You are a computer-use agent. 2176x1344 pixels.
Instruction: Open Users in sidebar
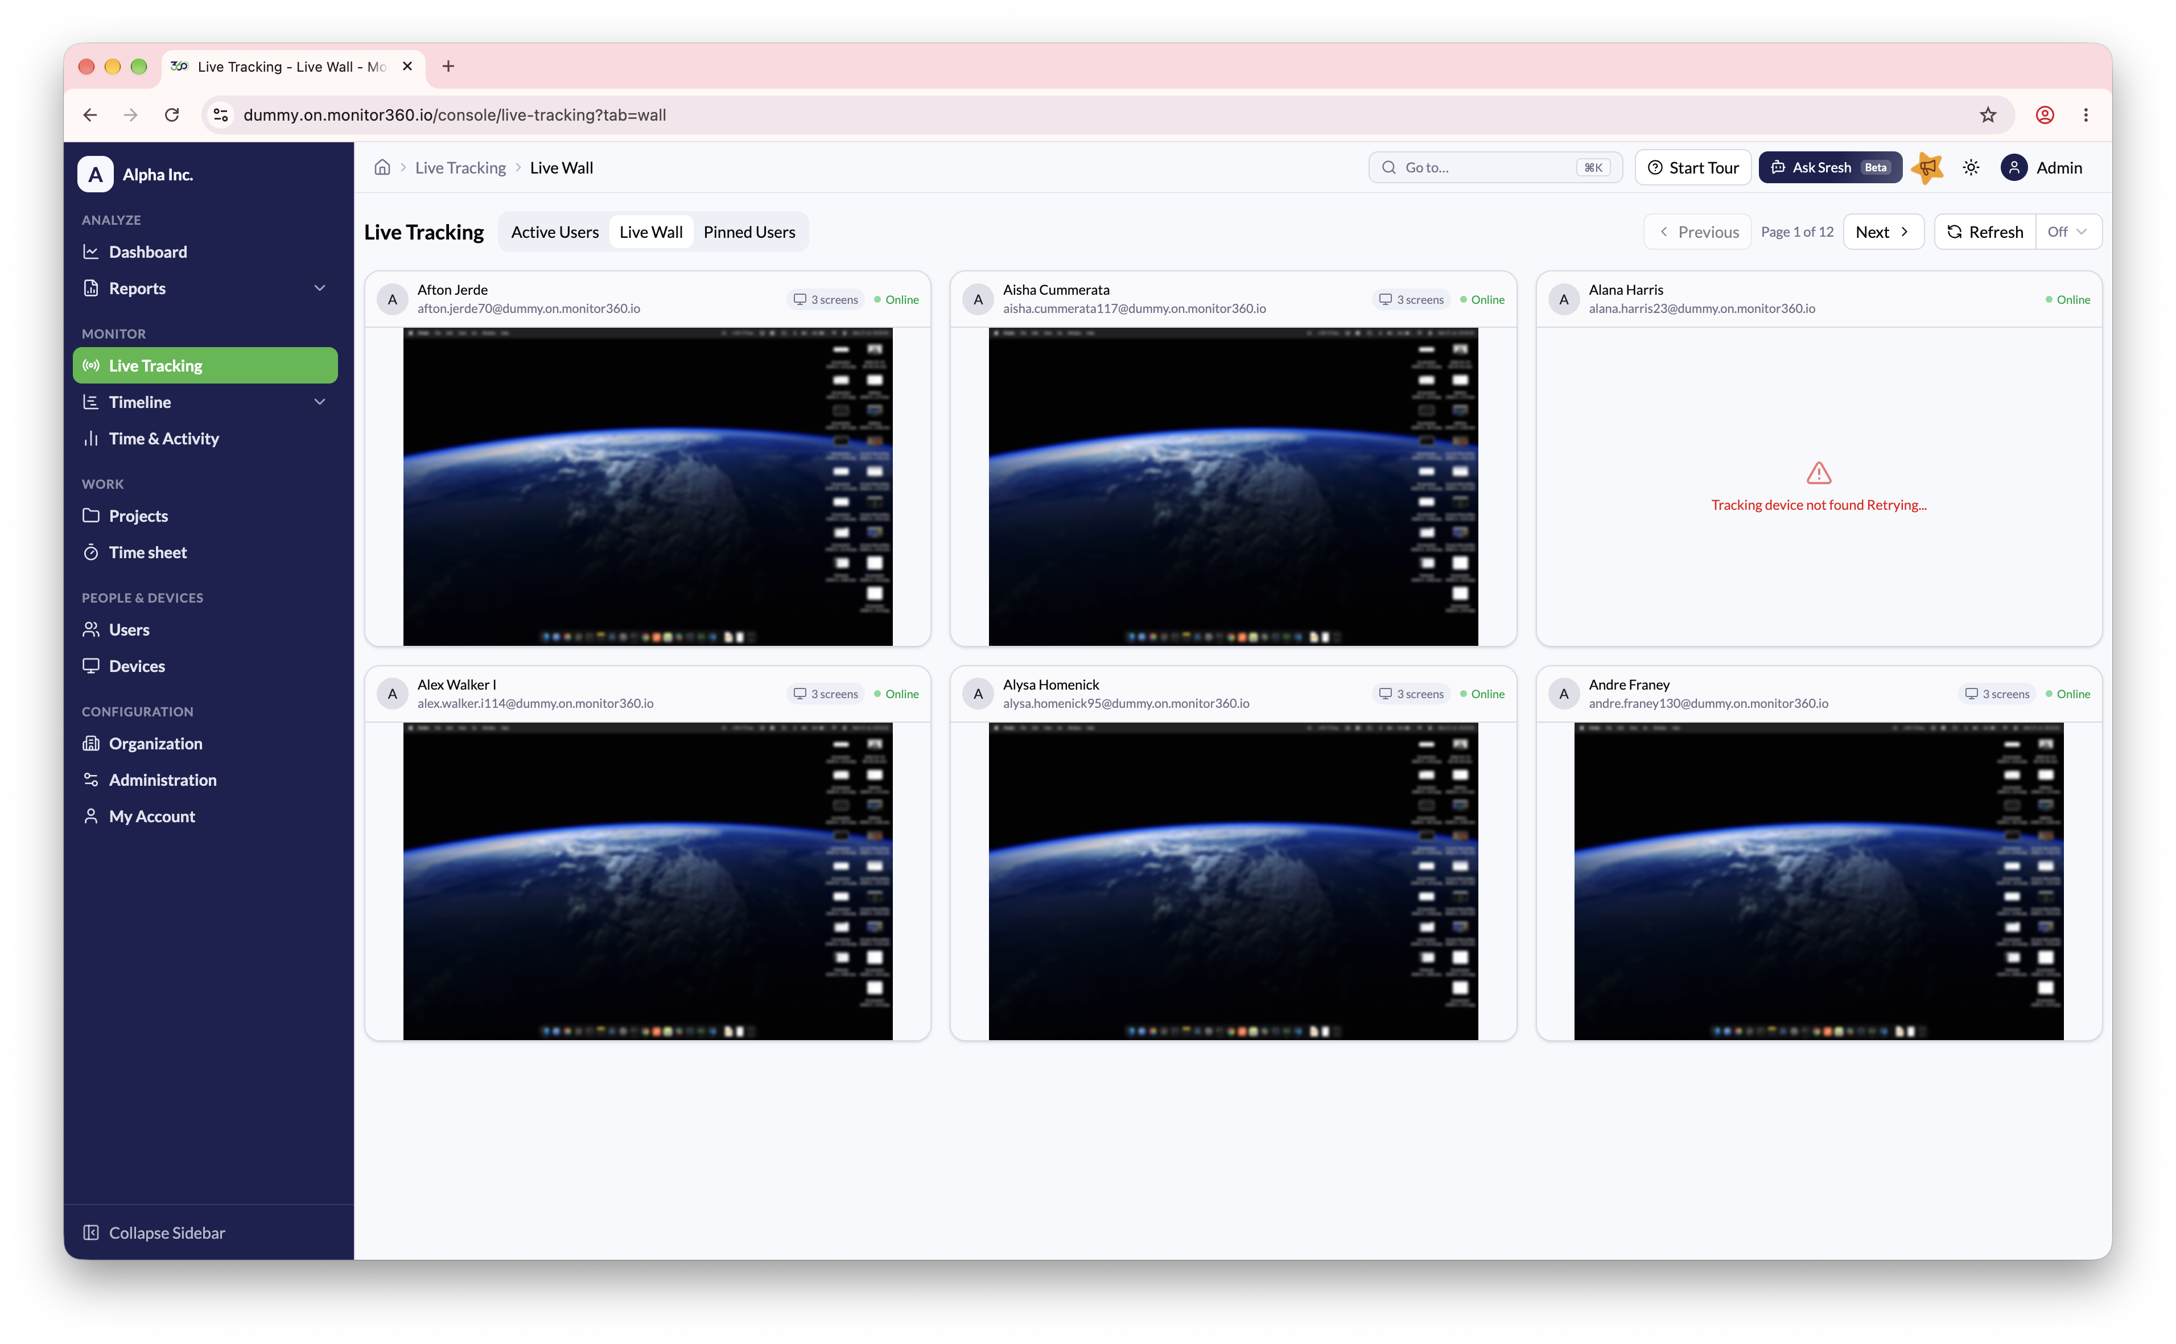coord(205,629)
